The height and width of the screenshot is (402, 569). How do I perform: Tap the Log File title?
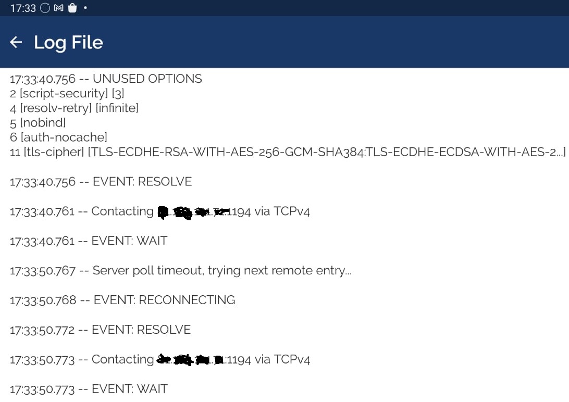[68, 42]
